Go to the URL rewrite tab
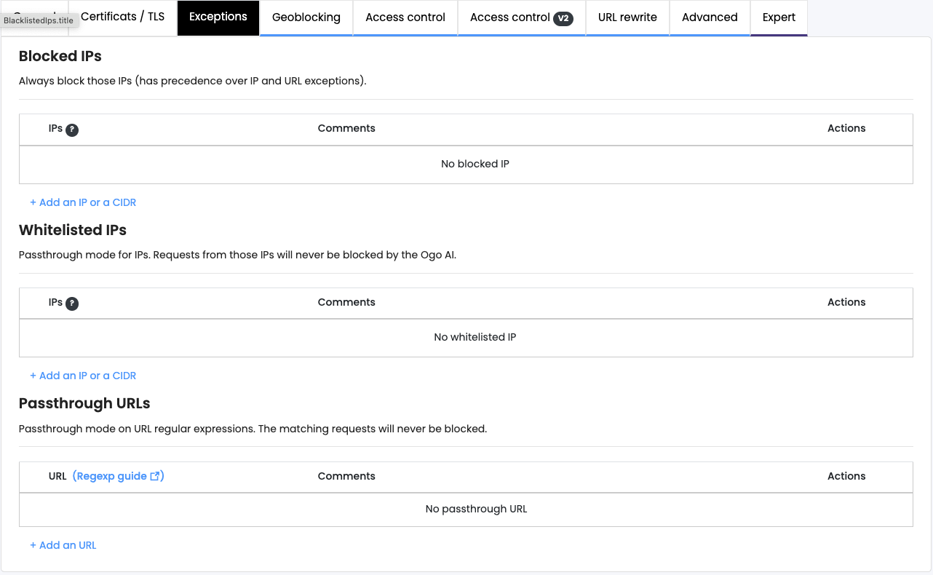 point(627,17)
